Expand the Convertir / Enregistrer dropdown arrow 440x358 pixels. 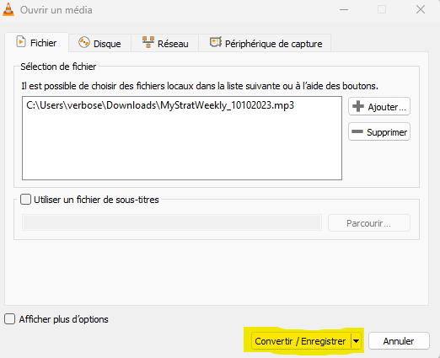tap(356, 341)
